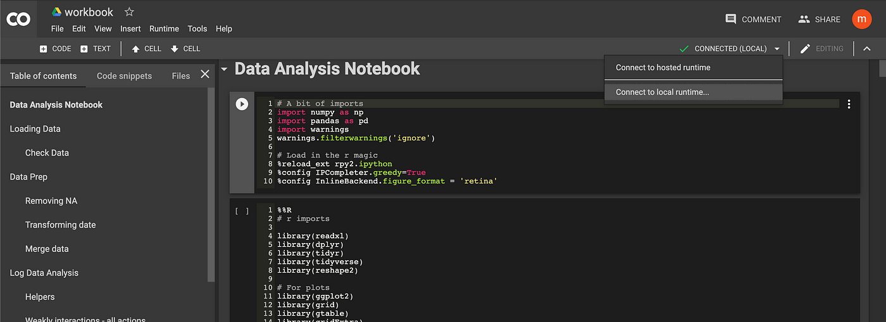
Task: Add a new CODE cell
Action: click(55, 49)
